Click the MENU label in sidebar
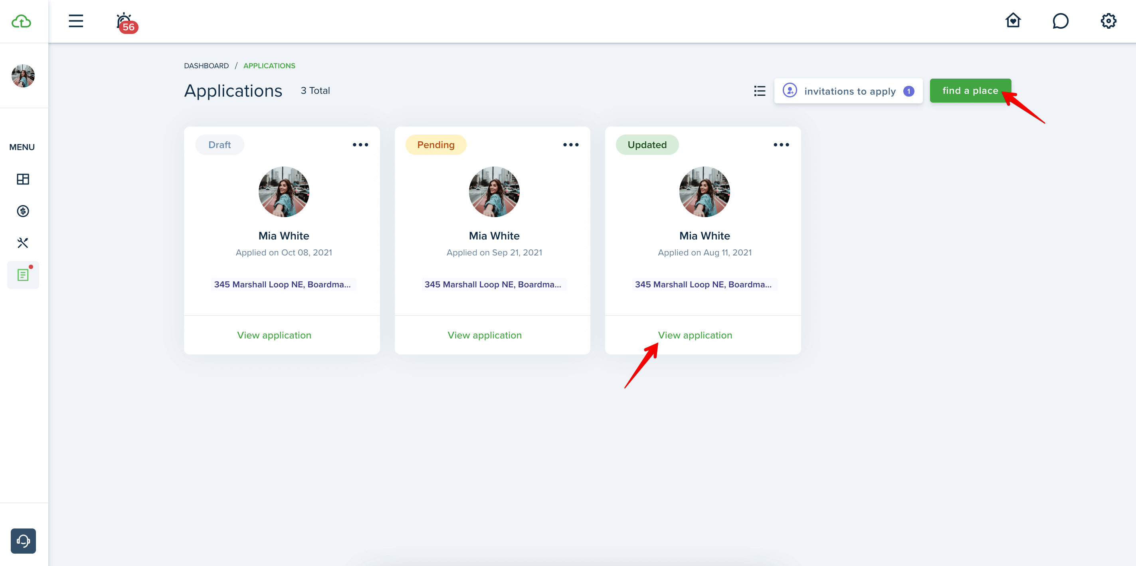 (x=22, y=147)
